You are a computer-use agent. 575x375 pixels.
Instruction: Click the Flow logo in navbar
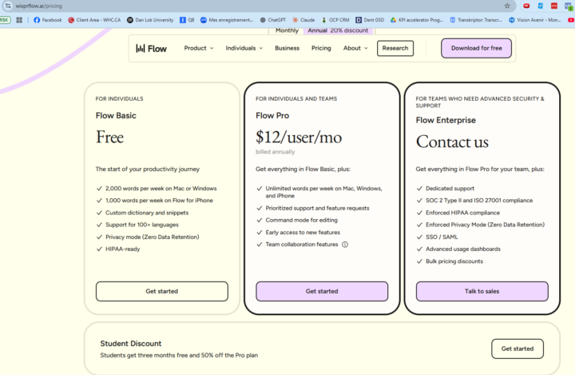[151, 48]
